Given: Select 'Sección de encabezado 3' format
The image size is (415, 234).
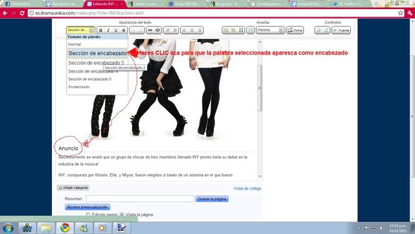Looking at the screenshot, I should (97, 63).
